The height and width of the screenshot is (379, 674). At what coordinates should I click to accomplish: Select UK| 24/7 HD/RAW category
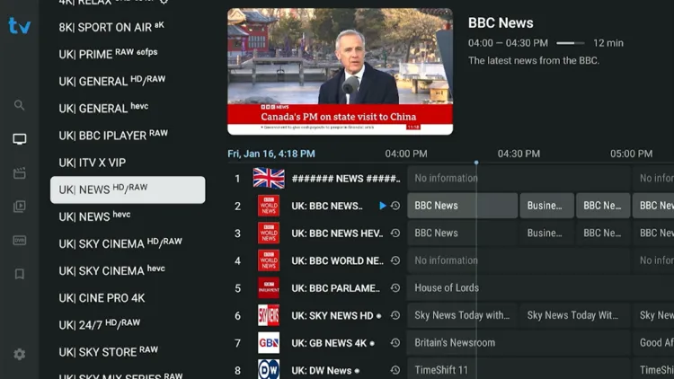click(x=128, y=325)
